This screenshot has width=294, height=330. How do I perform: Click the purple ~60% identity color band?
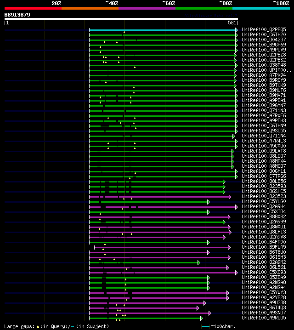pyautogui.click(x=147, y=8)
